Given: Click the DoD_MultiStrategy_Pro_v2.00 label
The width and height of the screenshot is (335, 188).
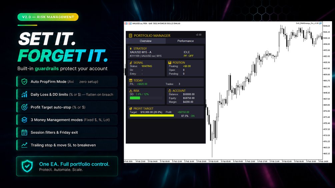Looking at the screenshot, I should click(x=307, y=23).
